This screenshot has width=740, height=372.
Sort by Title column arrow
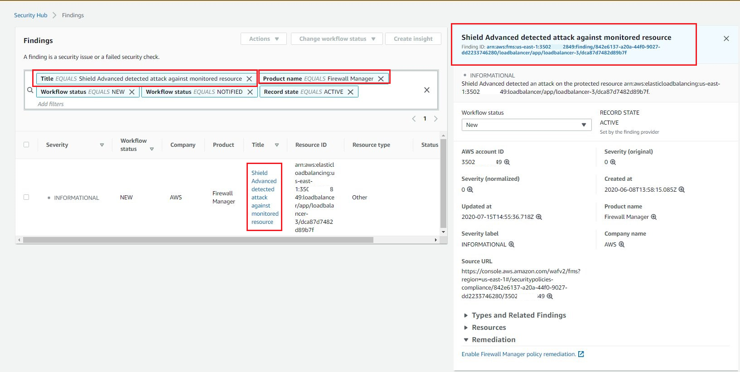point(277,145)
